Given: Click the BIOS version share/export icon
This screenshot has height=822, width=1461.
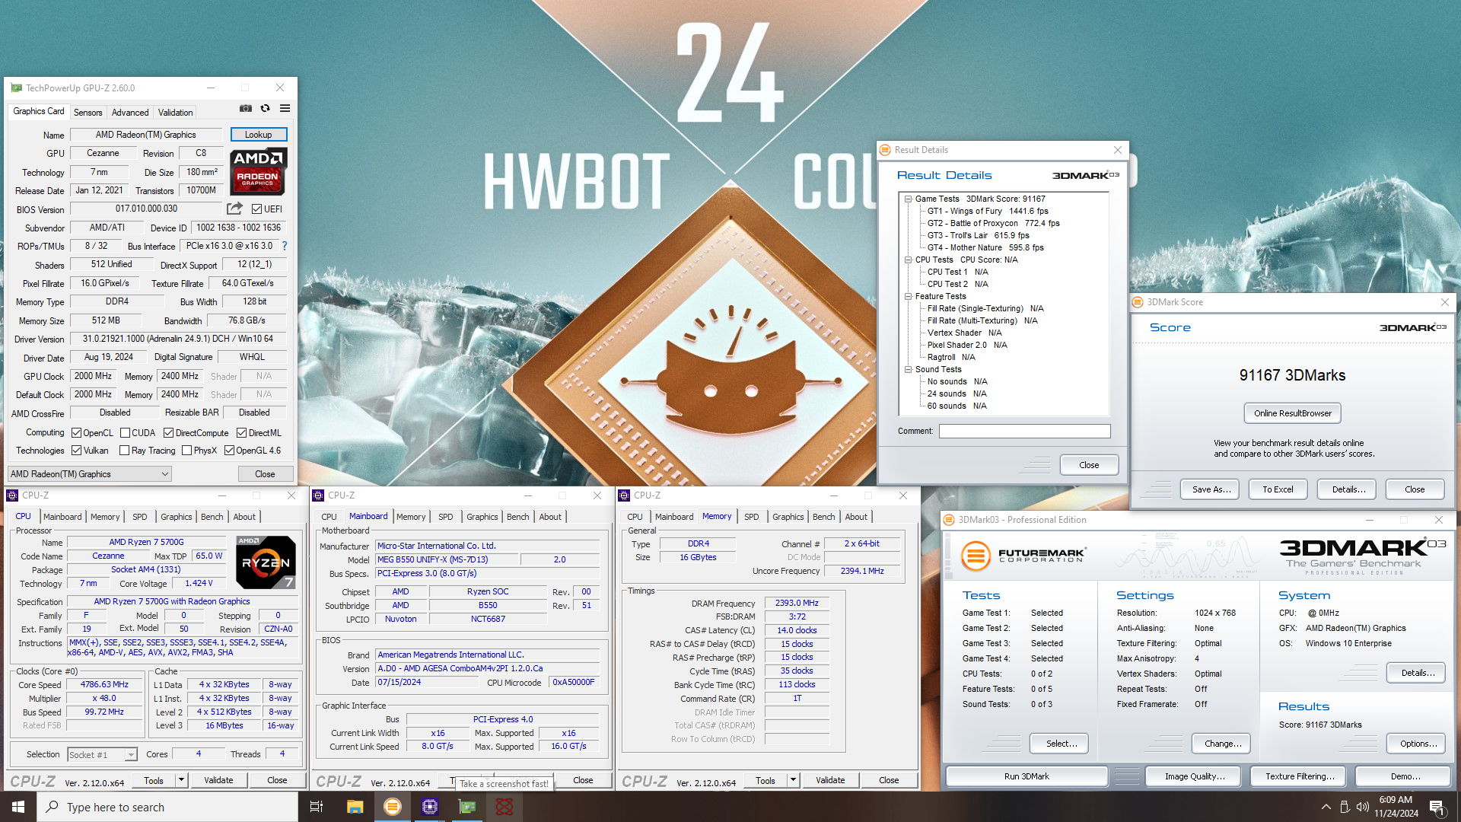Looking at the screenshot, I should [234, 209].
